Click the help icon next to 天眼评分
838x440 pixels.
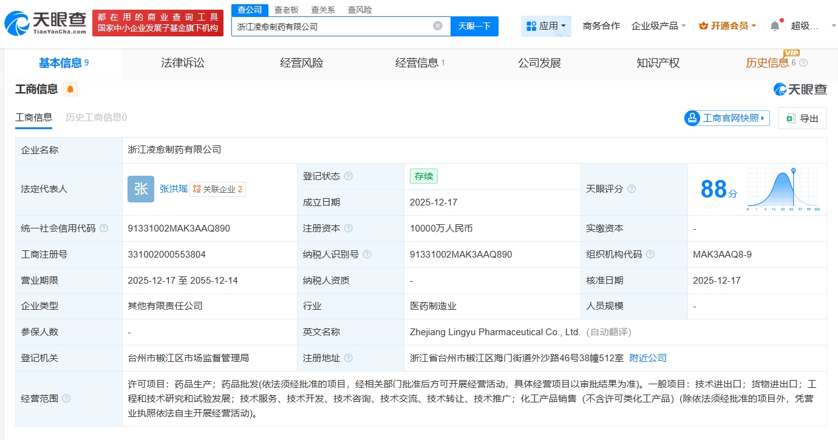(632, 189)
